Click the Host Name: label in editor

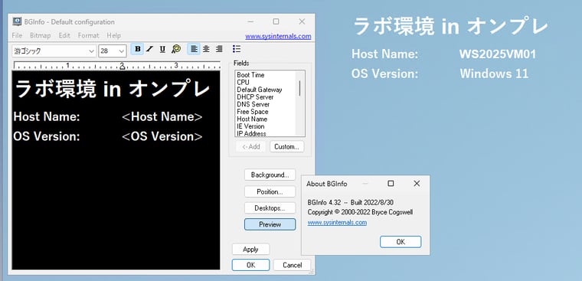pos(47,117)
